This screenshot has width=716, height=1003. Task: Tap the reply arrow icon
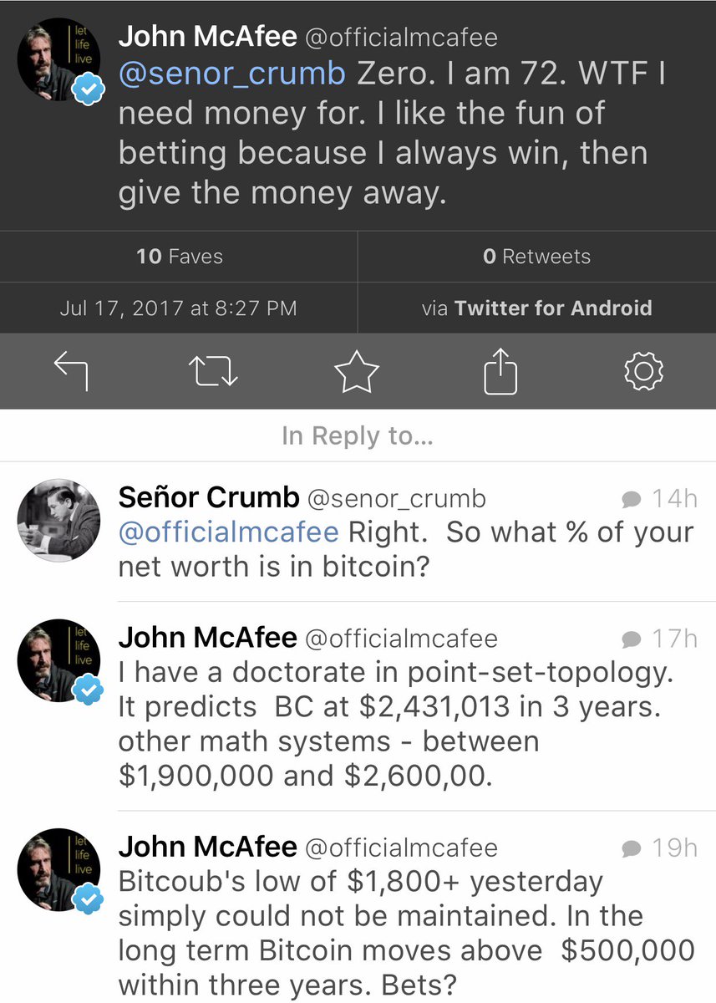tap(71, 371)
